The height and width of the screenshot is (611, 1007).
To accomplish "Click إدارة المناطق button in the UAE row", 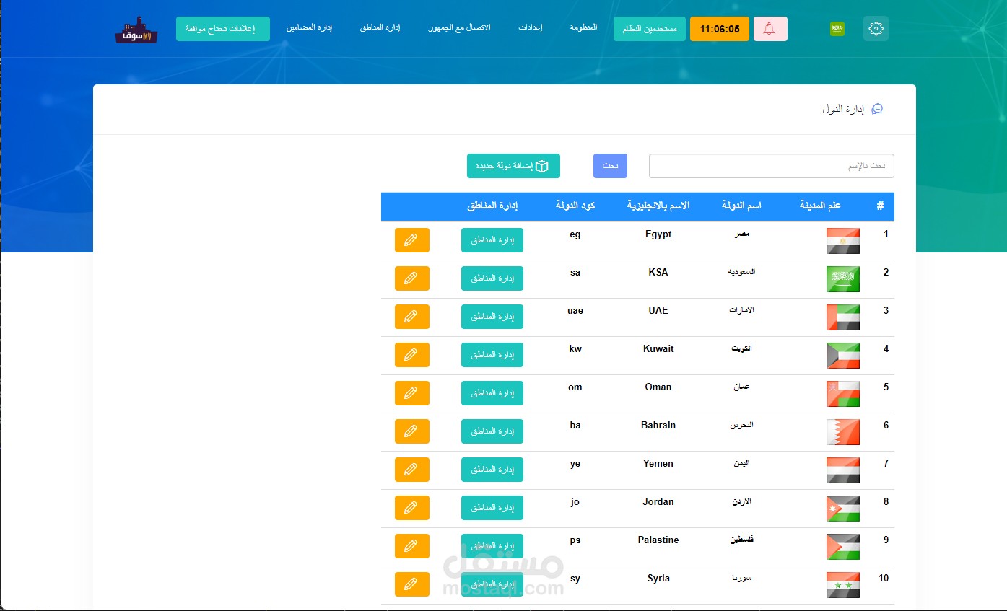I will [492, 317].
